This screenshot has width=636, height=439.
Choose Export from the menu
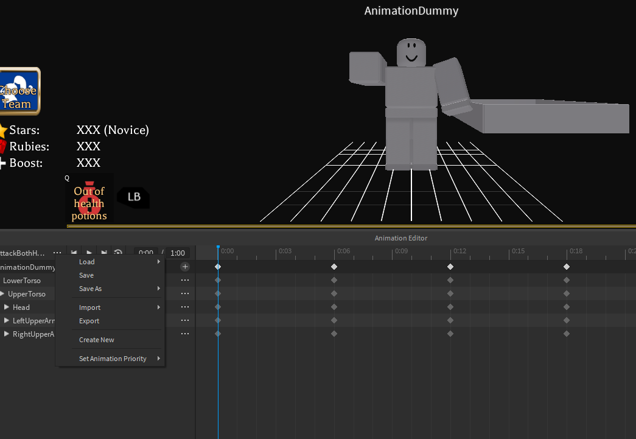click(x=110, y=320)
